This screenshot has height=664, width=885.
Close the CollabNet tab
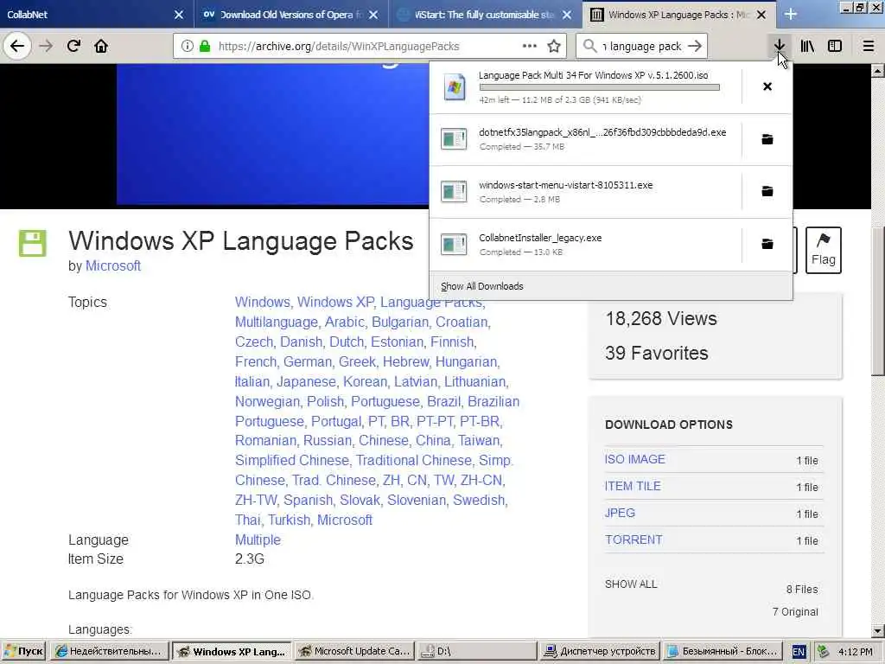pyautogui.click(x=179, y=15)
